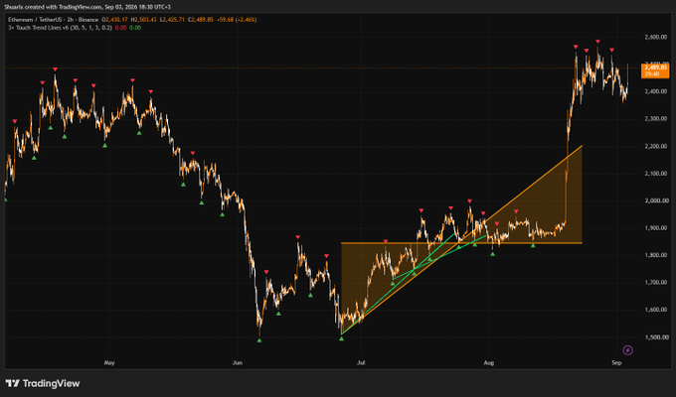Click the red 0.00 indicator value
Screen dimensions: 676x397
click(x=121, y=28)
